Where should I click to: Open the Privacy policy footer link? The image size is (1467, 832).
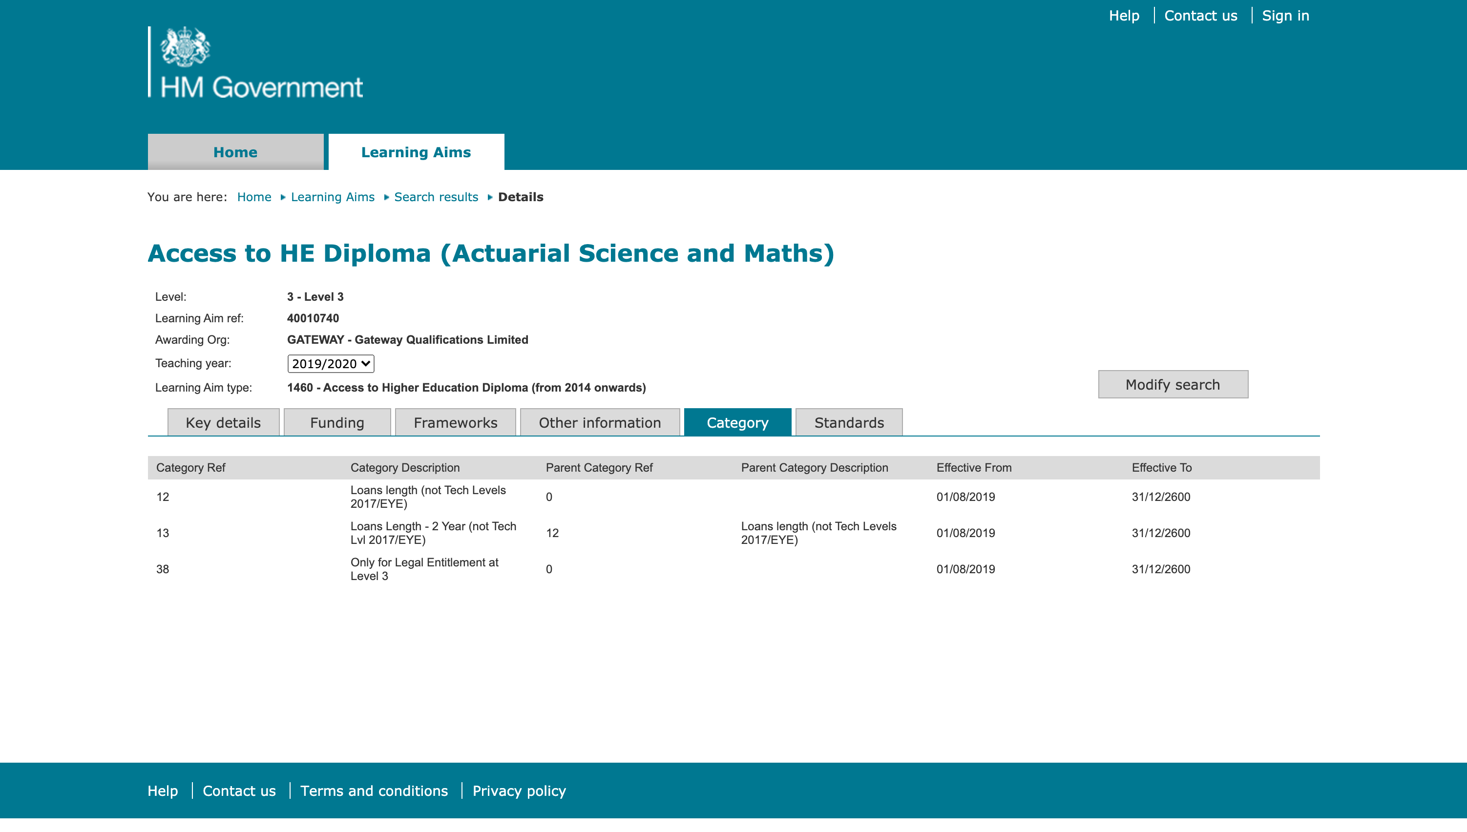[x=519, y=791]
